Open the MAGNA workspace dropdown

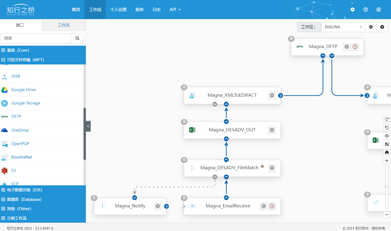tap(343, 27)
